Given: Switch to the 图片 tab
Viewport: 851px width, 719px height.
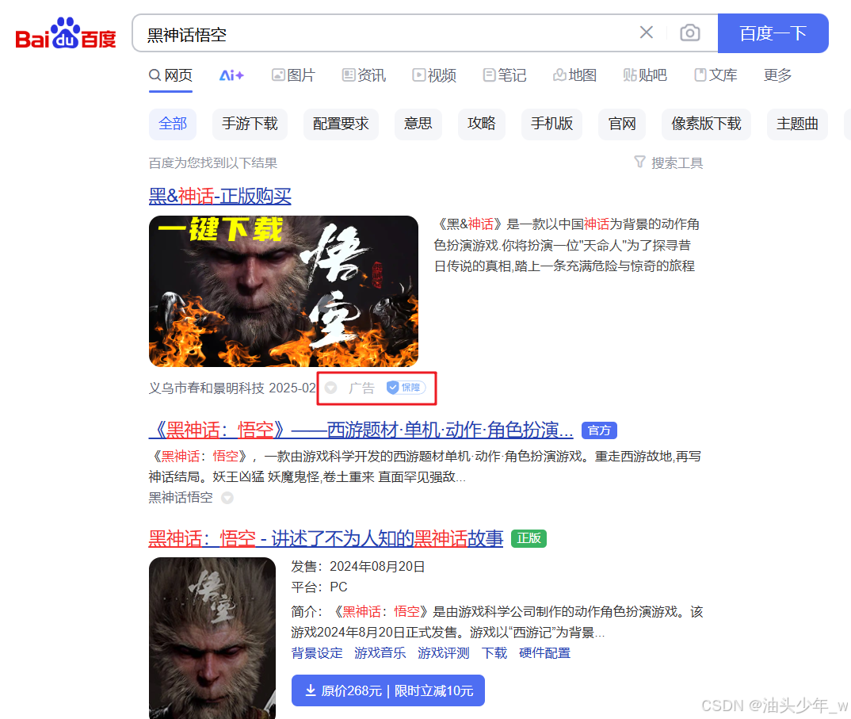Looking at the screenshot, I should [294, 75].
